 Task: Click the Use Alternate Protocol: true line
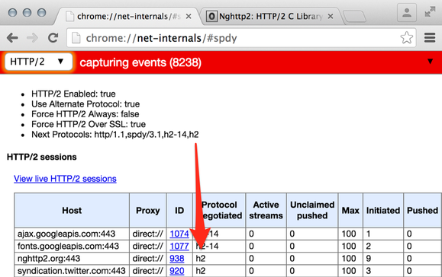click(x=85, y=104)
